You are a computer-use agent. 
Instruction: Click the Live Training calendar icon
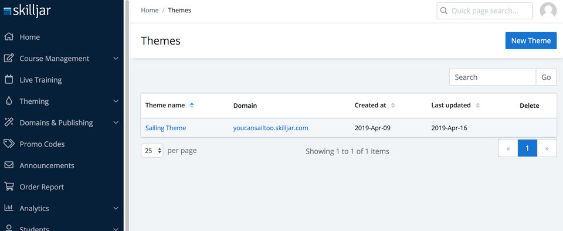9,80
